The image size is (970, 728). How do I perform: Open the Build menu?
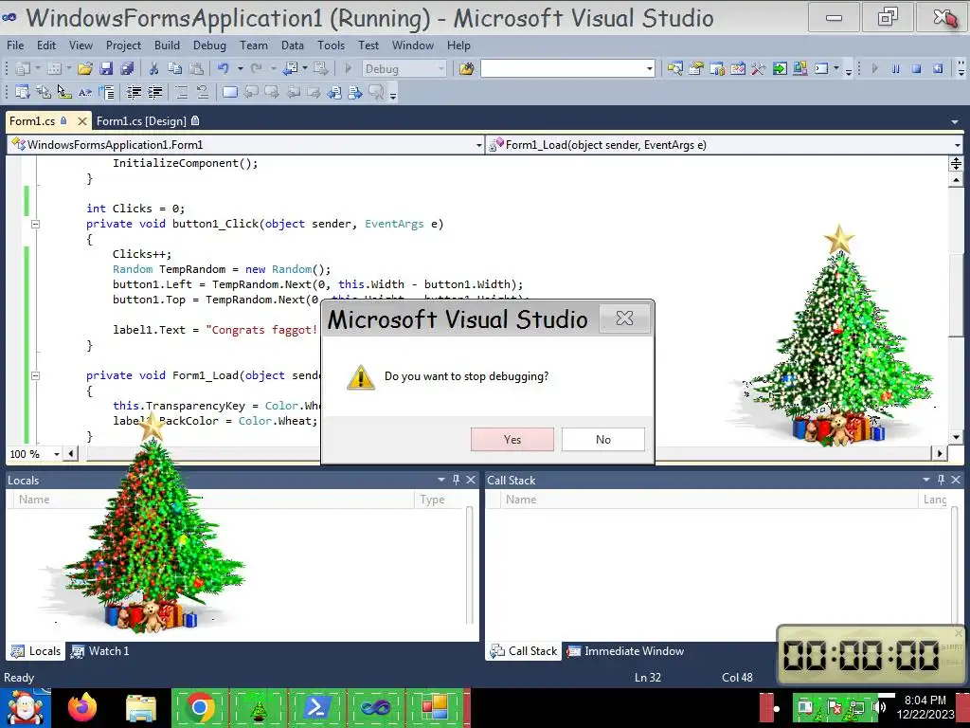[167, 45]
